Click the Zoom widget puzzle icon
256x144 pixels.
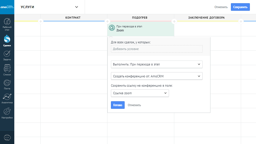[112, 28]
